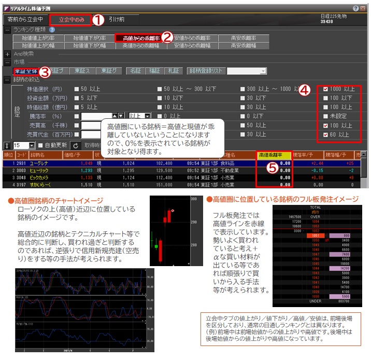Uncheck the 1000 以上 stock price checkbox

click(326, 89)
